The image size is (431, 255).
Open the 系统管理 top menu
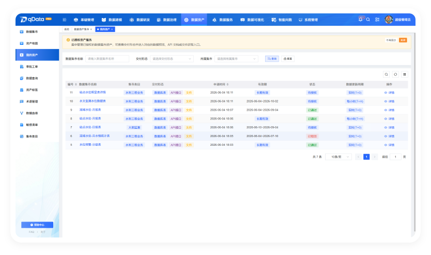tap(308, 20)
